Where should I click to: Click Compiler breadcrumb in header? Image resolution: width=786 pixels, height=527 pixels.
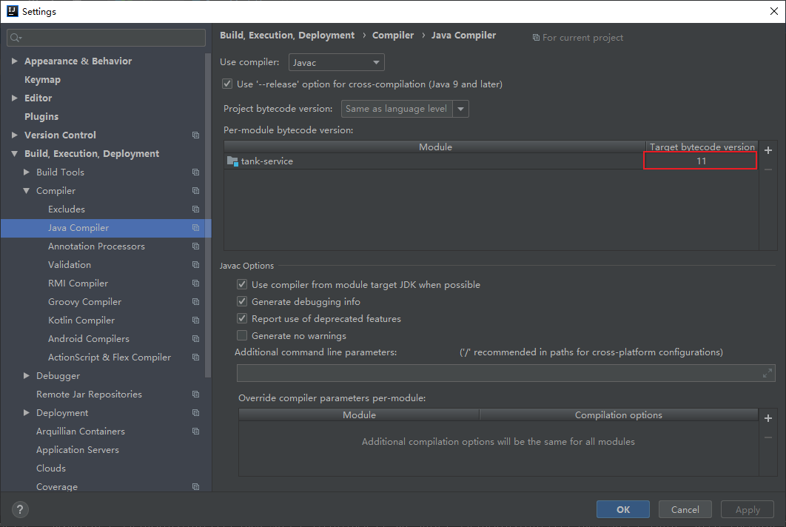[393, 35]
